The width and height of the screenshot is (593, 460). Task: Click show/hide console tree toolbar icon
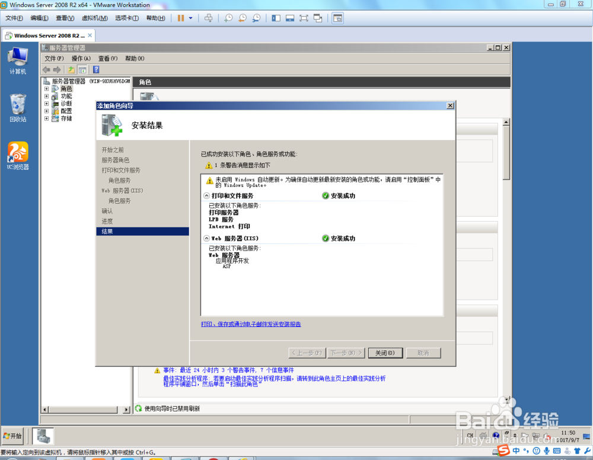[82, 69]
